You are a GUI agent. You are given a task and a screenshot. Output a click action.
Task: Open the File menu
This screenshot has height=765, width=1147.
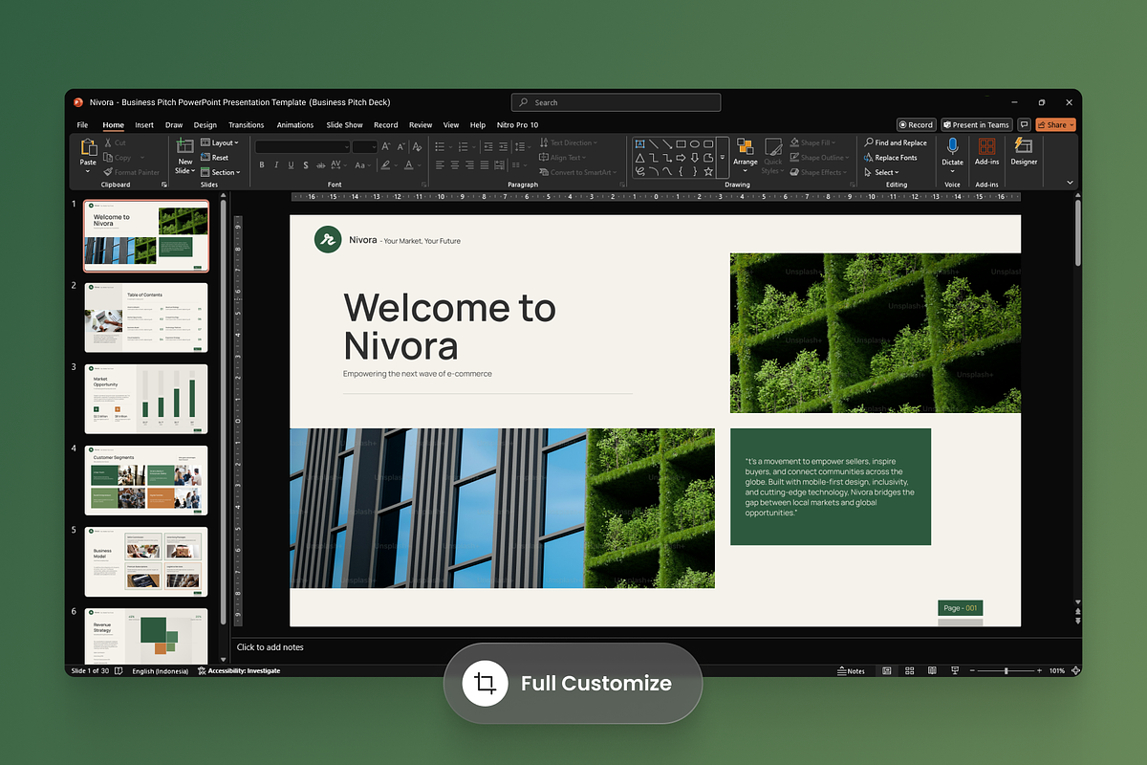tap(82, 124)
